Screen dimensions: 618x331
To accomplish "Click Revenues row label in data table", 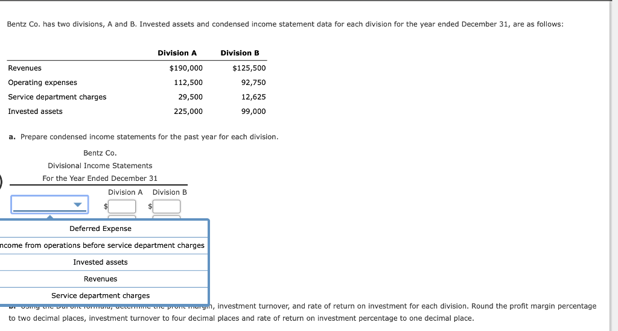I will tap(24, 68).
